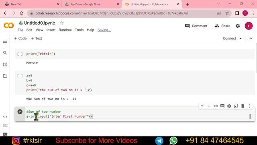Viewport: 257px width, 145px height.
Task: Open the Tools menu
Action: (x=80, y=30)
